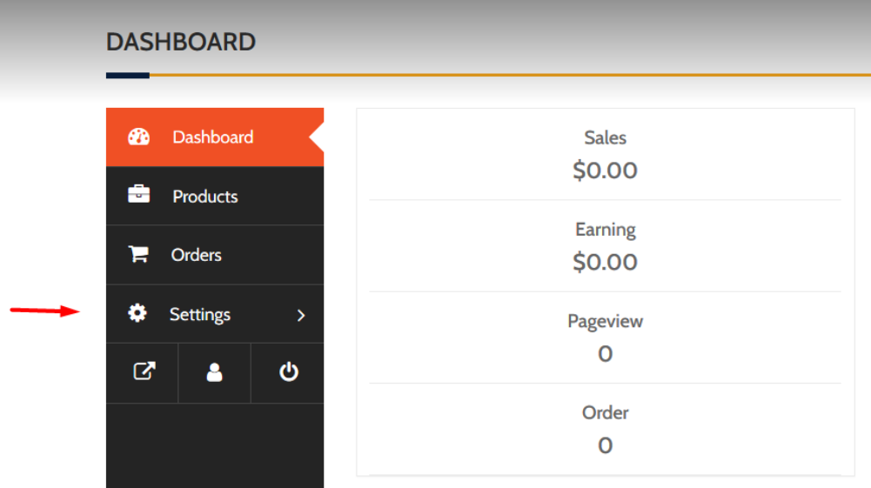Go to the Orders menu item

(x=215, y=255)
